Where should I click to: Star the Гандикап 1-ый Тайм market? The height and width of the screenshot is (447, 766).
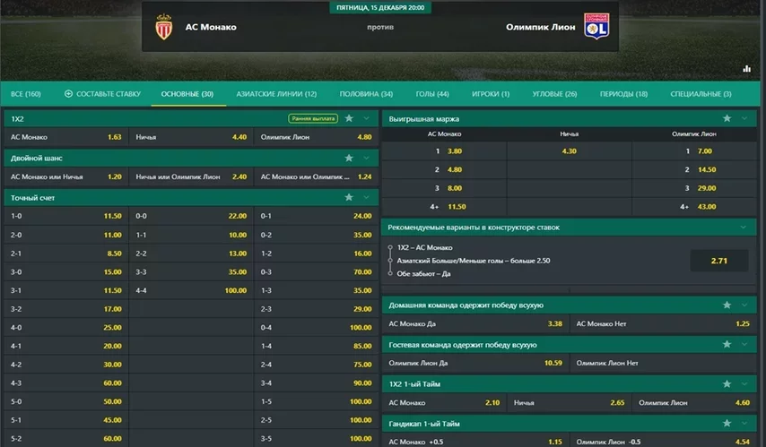pyautogui.click(x=727, y=424)
